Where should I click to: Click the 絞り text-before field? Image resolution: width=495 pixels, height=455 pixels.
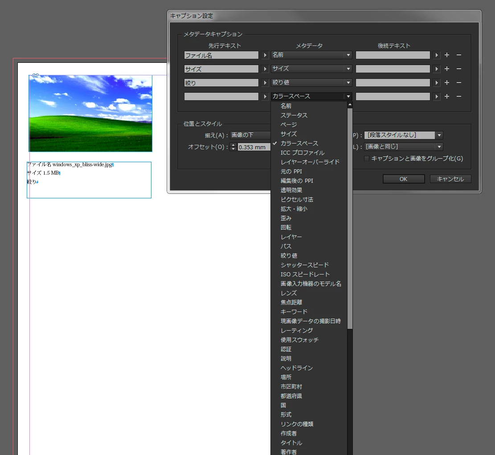[x=221, y=83]
